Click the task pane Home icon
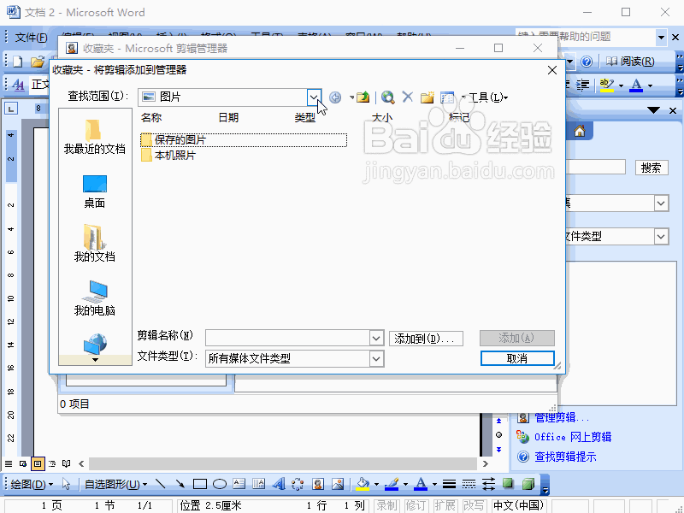The image size is (684, 513). click(580, 131)
